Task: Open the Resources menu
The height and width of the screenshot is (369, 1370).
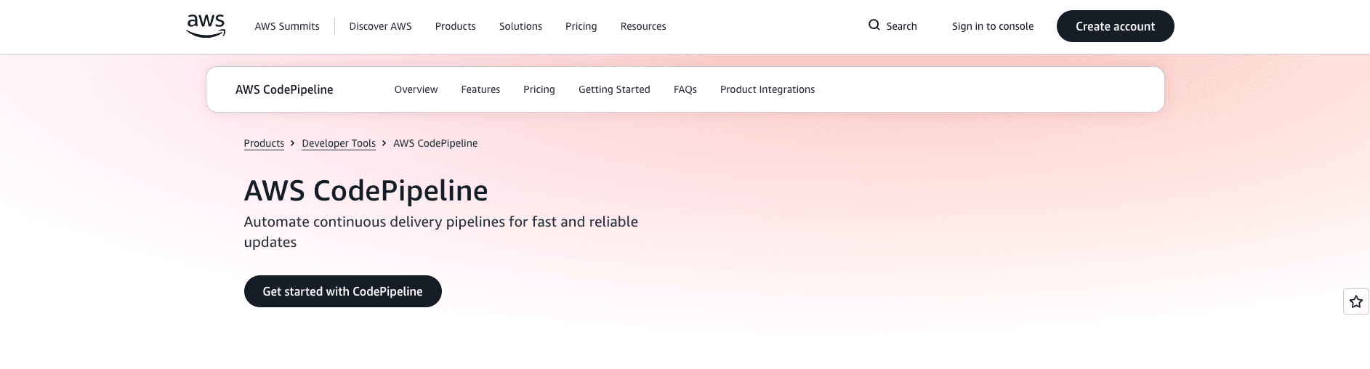Action: [643, 26]
